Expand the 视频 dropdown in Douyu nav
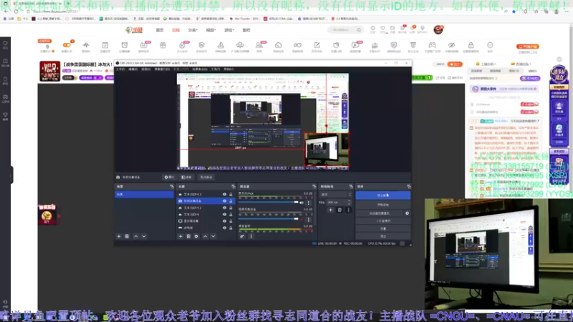The height and width of the screenshot is (322, 573). click(x=211, y=30)
